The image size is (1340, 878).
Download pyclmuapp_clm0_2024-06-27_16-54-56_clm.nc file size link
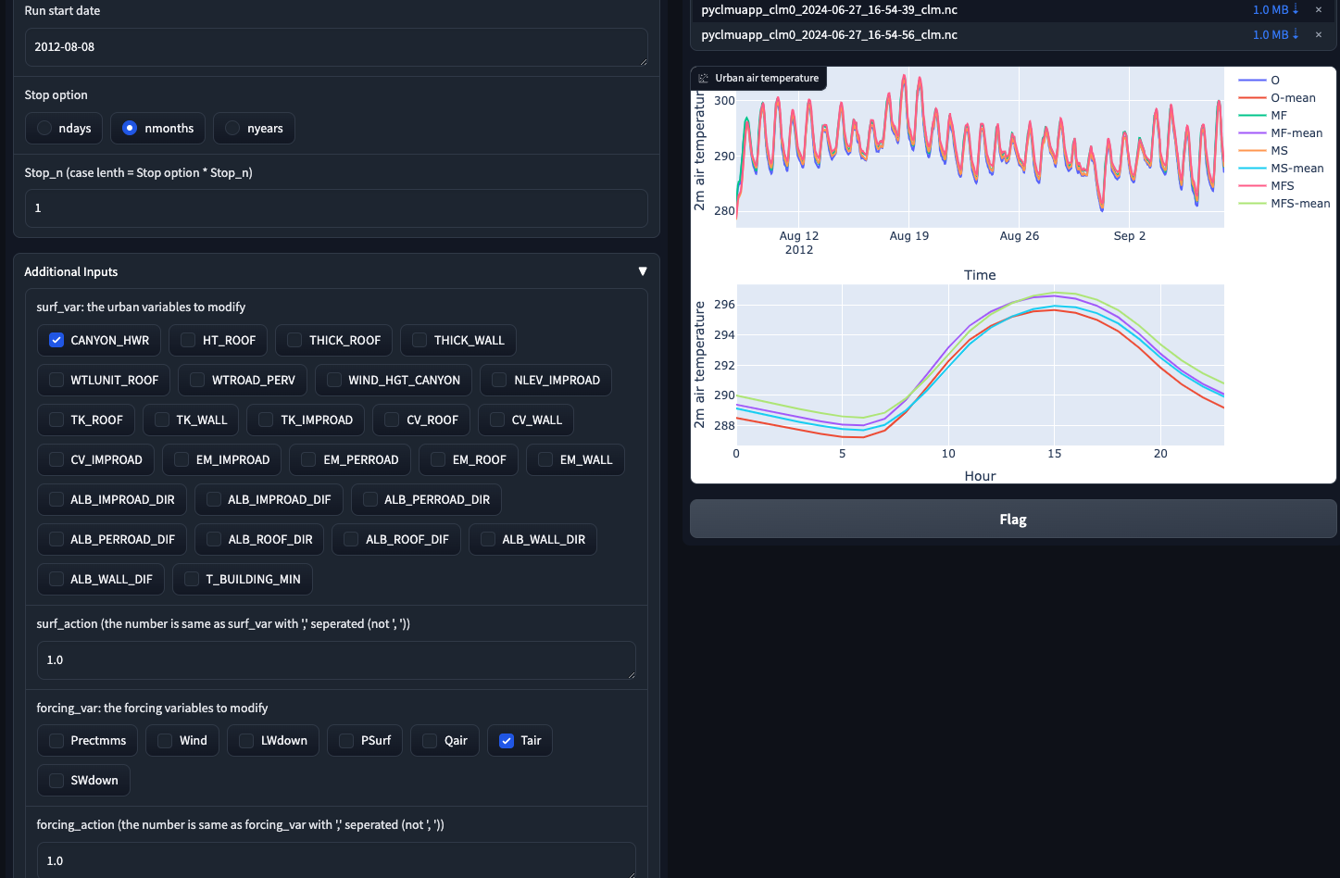pos(1275,34)
